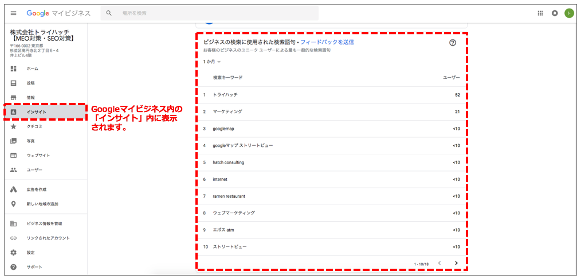
Task: Click the internet keyword row
Action: pos(331,179)
